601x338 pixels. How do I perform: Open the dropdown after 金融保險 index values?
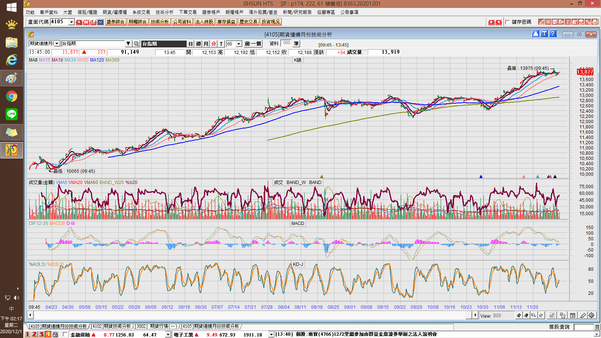click(168, 334)
